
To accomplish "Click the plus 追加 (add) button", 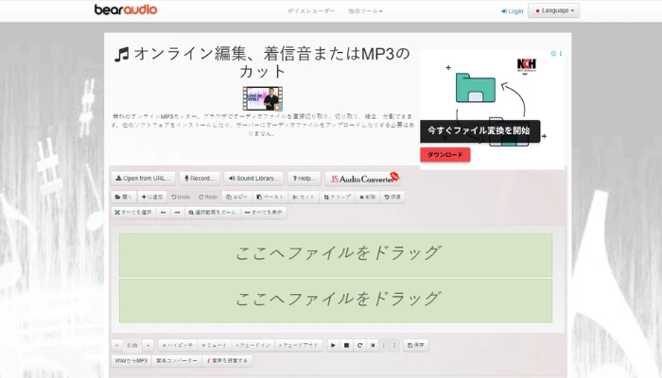I will tap(152, 197).
